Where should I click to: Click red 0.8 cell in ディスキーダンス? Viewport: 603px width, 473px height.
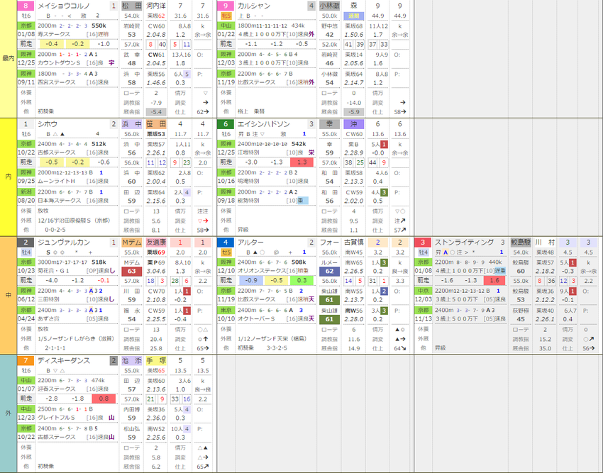pyautogui.click(x=104, y=399)
